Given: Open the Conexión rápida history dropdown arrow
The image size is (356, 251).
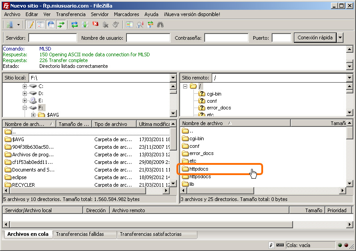Looking at the screenshot, I should click(340, 38).
